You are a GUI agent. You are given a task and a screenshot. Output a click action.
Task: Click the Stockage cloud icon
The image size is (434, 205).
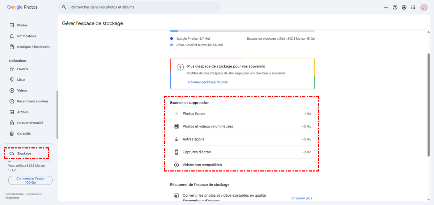point(12,153)
